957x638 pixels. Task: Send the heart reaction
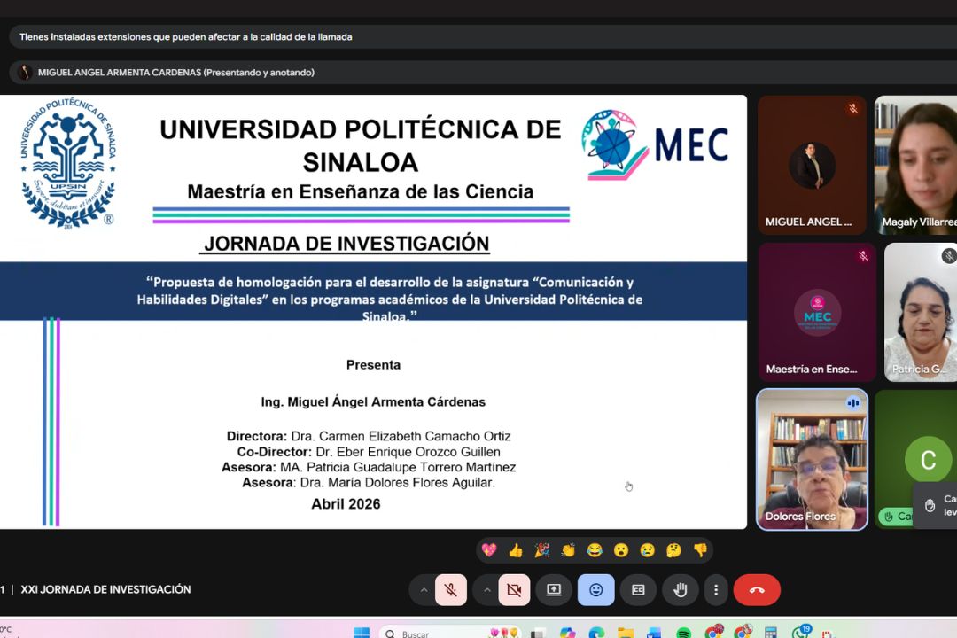click(489, 550)
